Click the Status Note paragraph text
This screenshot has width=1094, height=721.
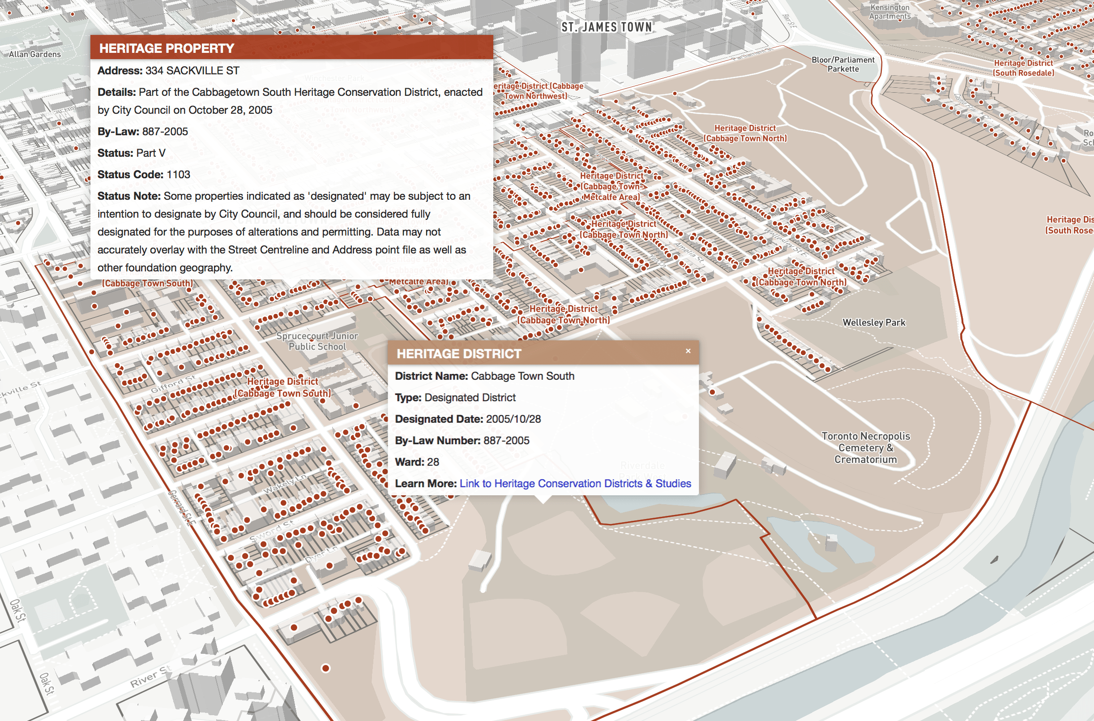coord(284,232)
